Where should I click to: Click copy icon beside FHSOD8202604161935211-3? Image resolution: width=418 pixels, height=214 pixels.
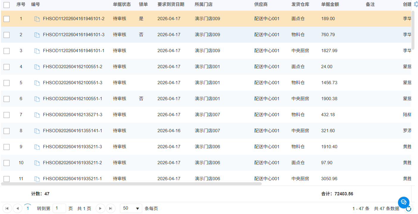point(37,147)
